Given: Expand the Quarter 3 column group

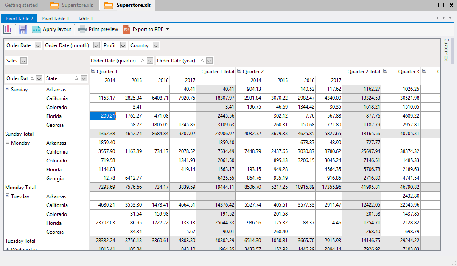Looking at the screenshot, I should click(x=385, y=71).
